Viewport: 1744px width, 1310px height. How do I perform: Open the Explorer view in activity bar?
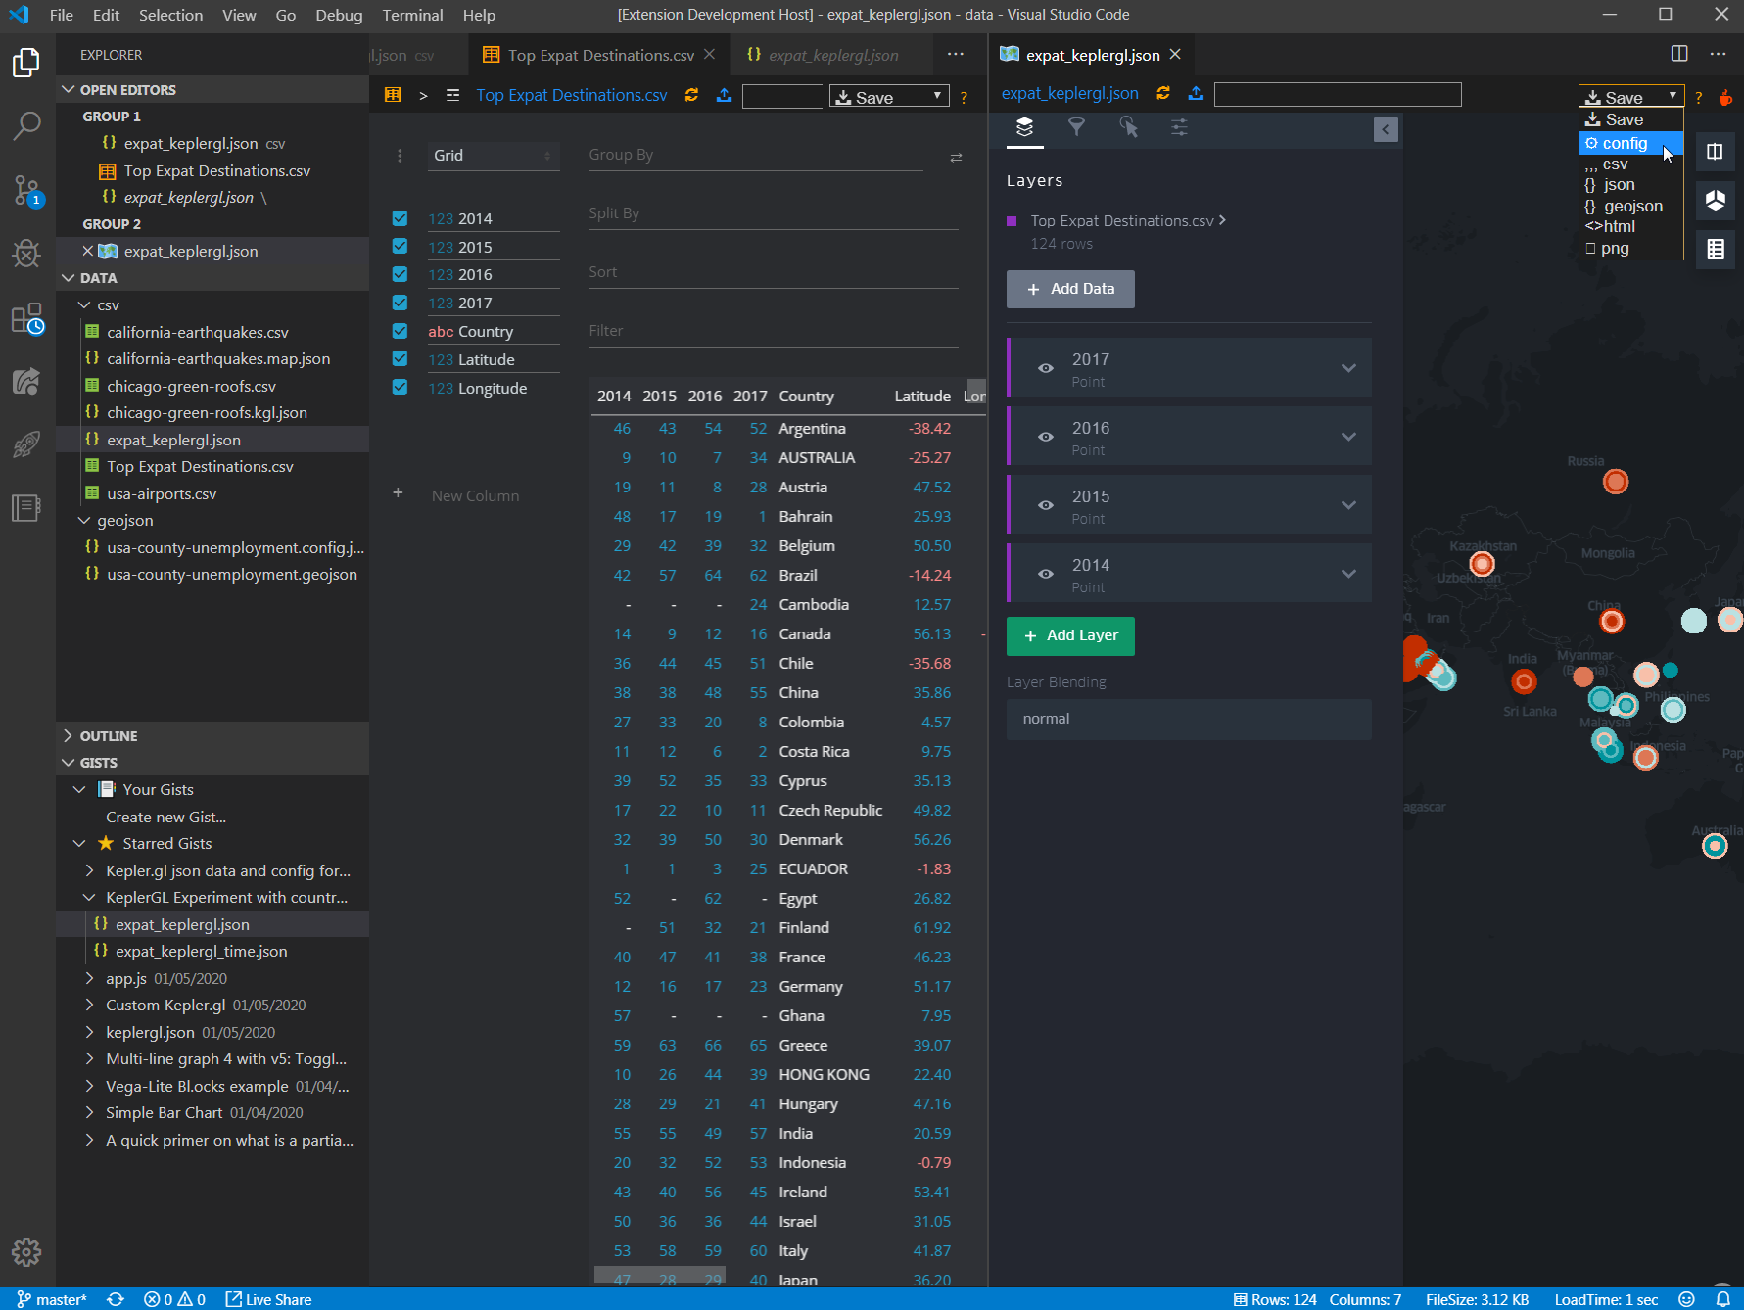pos(26,64)
